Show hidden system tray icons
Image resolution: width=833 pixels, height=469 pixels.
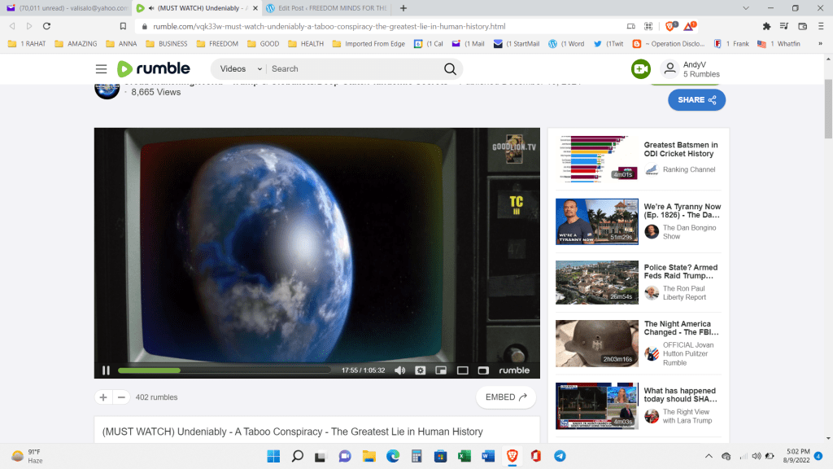point(708,456)
